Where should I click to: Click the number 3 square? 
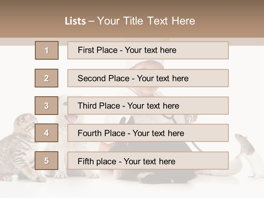click(x=46, y=106)
